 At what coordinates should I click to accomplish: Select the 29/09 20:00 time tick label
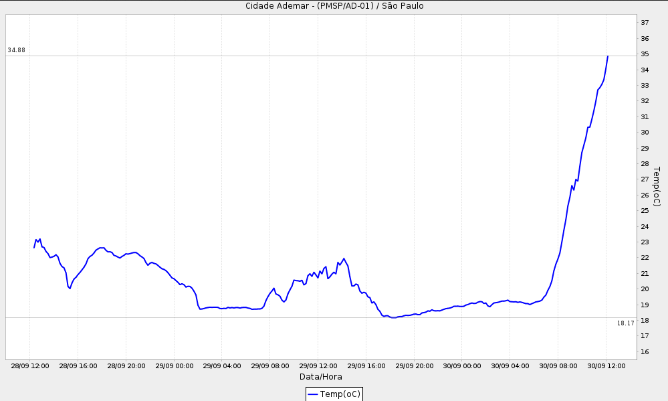coord(415,366)
